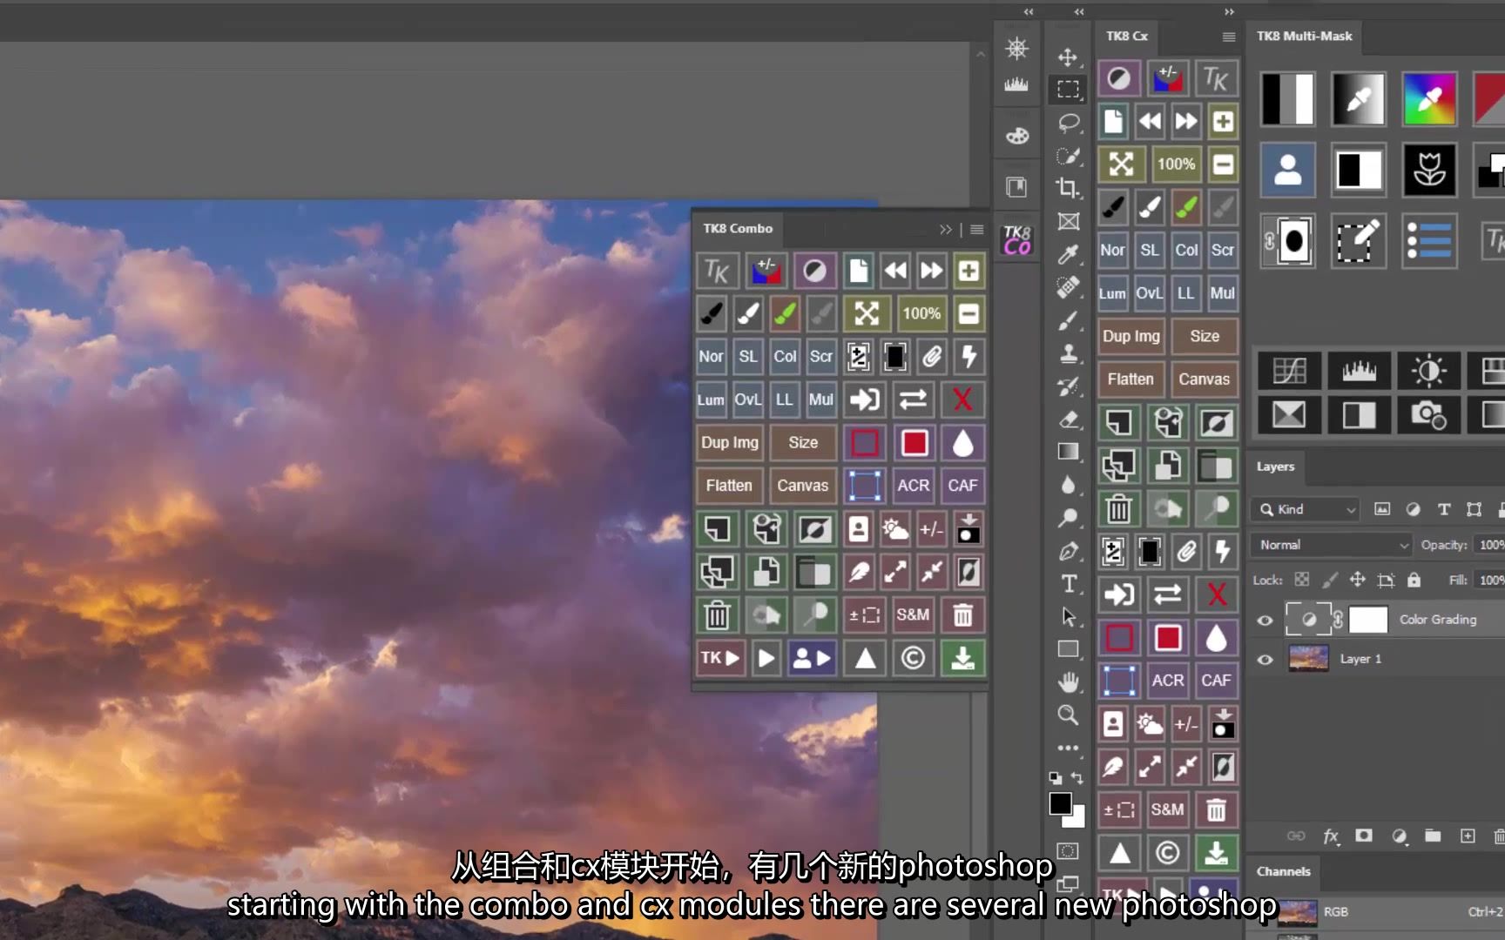Image resolution: width=1505 pixels, height=940 pixels.
Task: Open the Normal blend mode dropdown
Action: (x=1333, y=545)
